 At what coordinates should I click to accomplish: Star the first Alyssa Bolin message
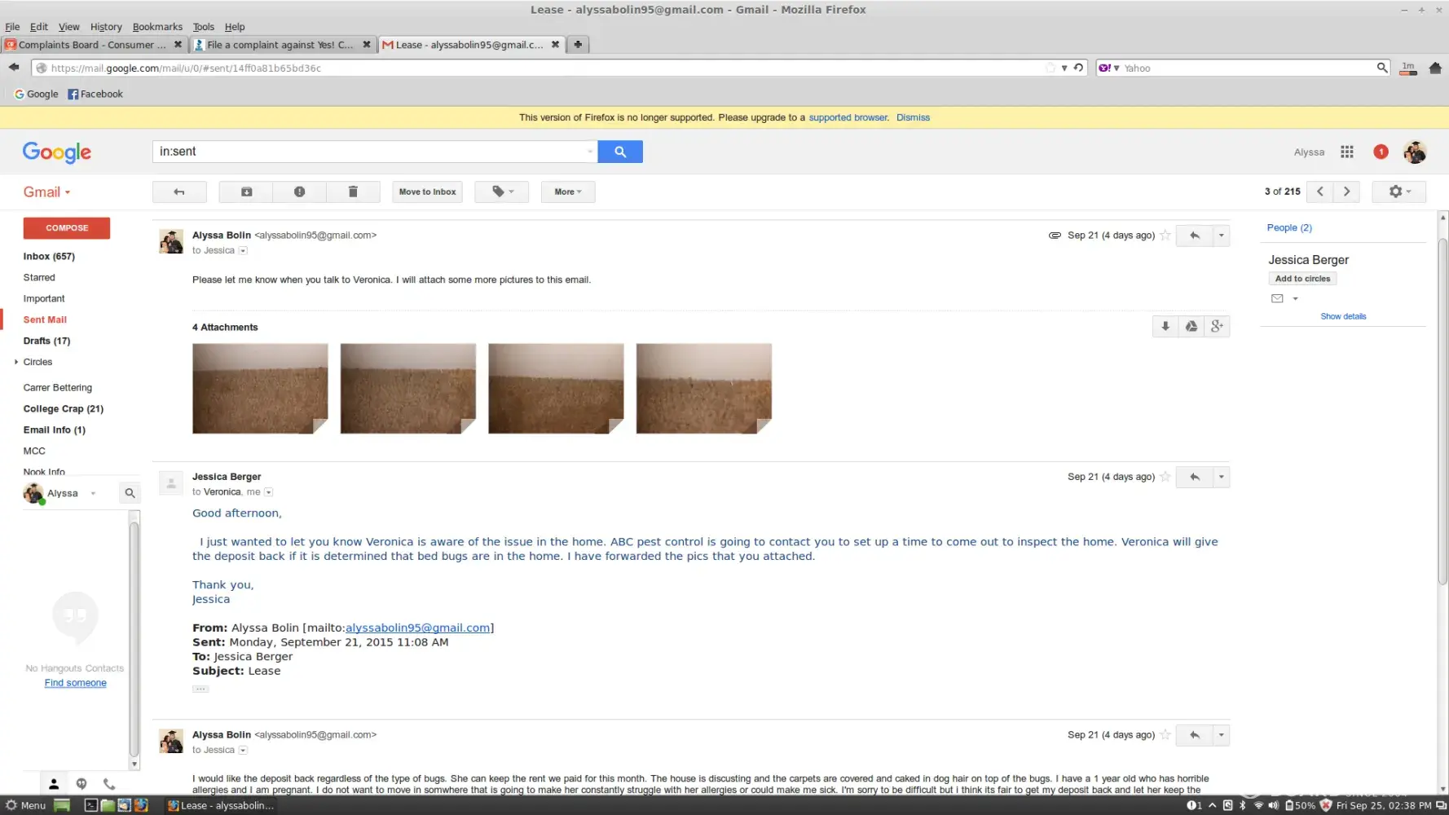(x=1165, y=236)
